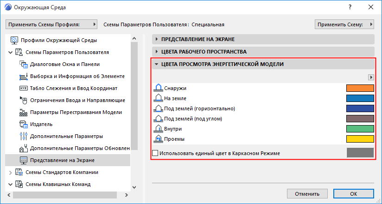Click the Дополнительные Параметры Обновления icon
The width and height of the screenshot is (382, 204).
(23, 148)
